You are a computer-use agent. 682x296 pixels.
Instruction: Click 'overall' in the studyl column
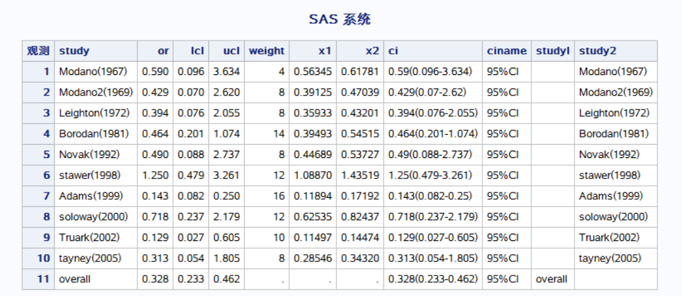point(551,279)
